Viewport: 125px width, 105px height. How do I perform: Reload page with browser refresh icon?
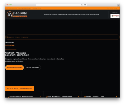point(81,5)
